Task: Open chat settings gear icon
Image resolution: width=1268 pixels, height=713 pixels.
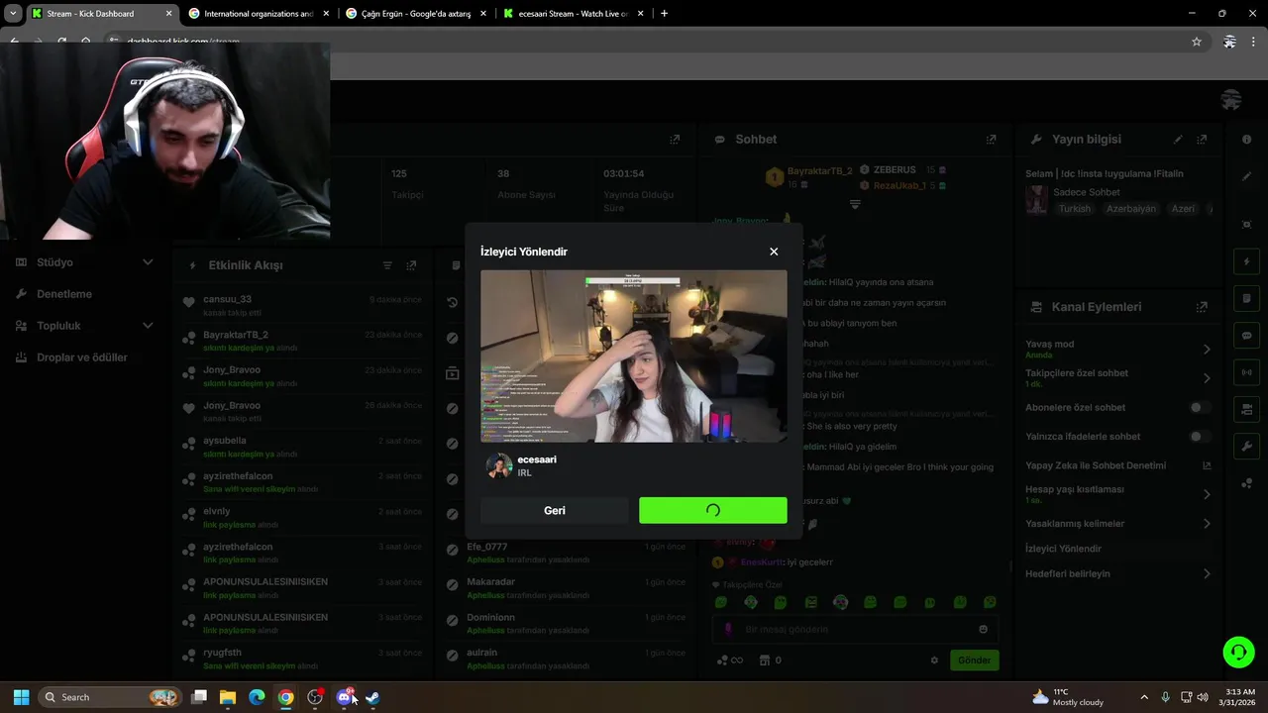Action: point(934,661)
